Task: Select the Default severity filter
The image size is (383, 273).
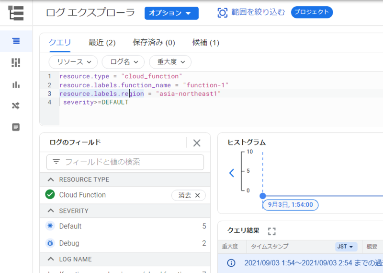Action: (70, 226)
